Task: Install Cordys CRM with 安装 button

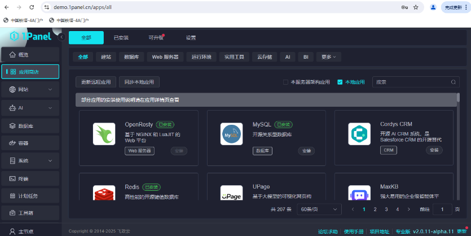Action: 434,150
